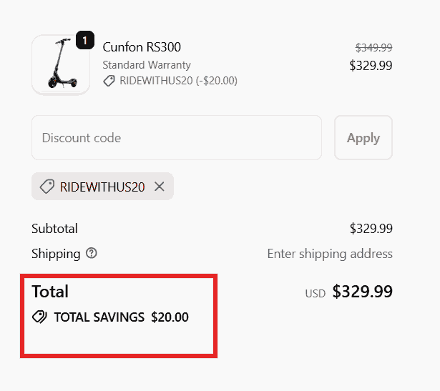Click the bold Total amount $329.99
This screenshot has width=440, height=391.
coord(362,292)
